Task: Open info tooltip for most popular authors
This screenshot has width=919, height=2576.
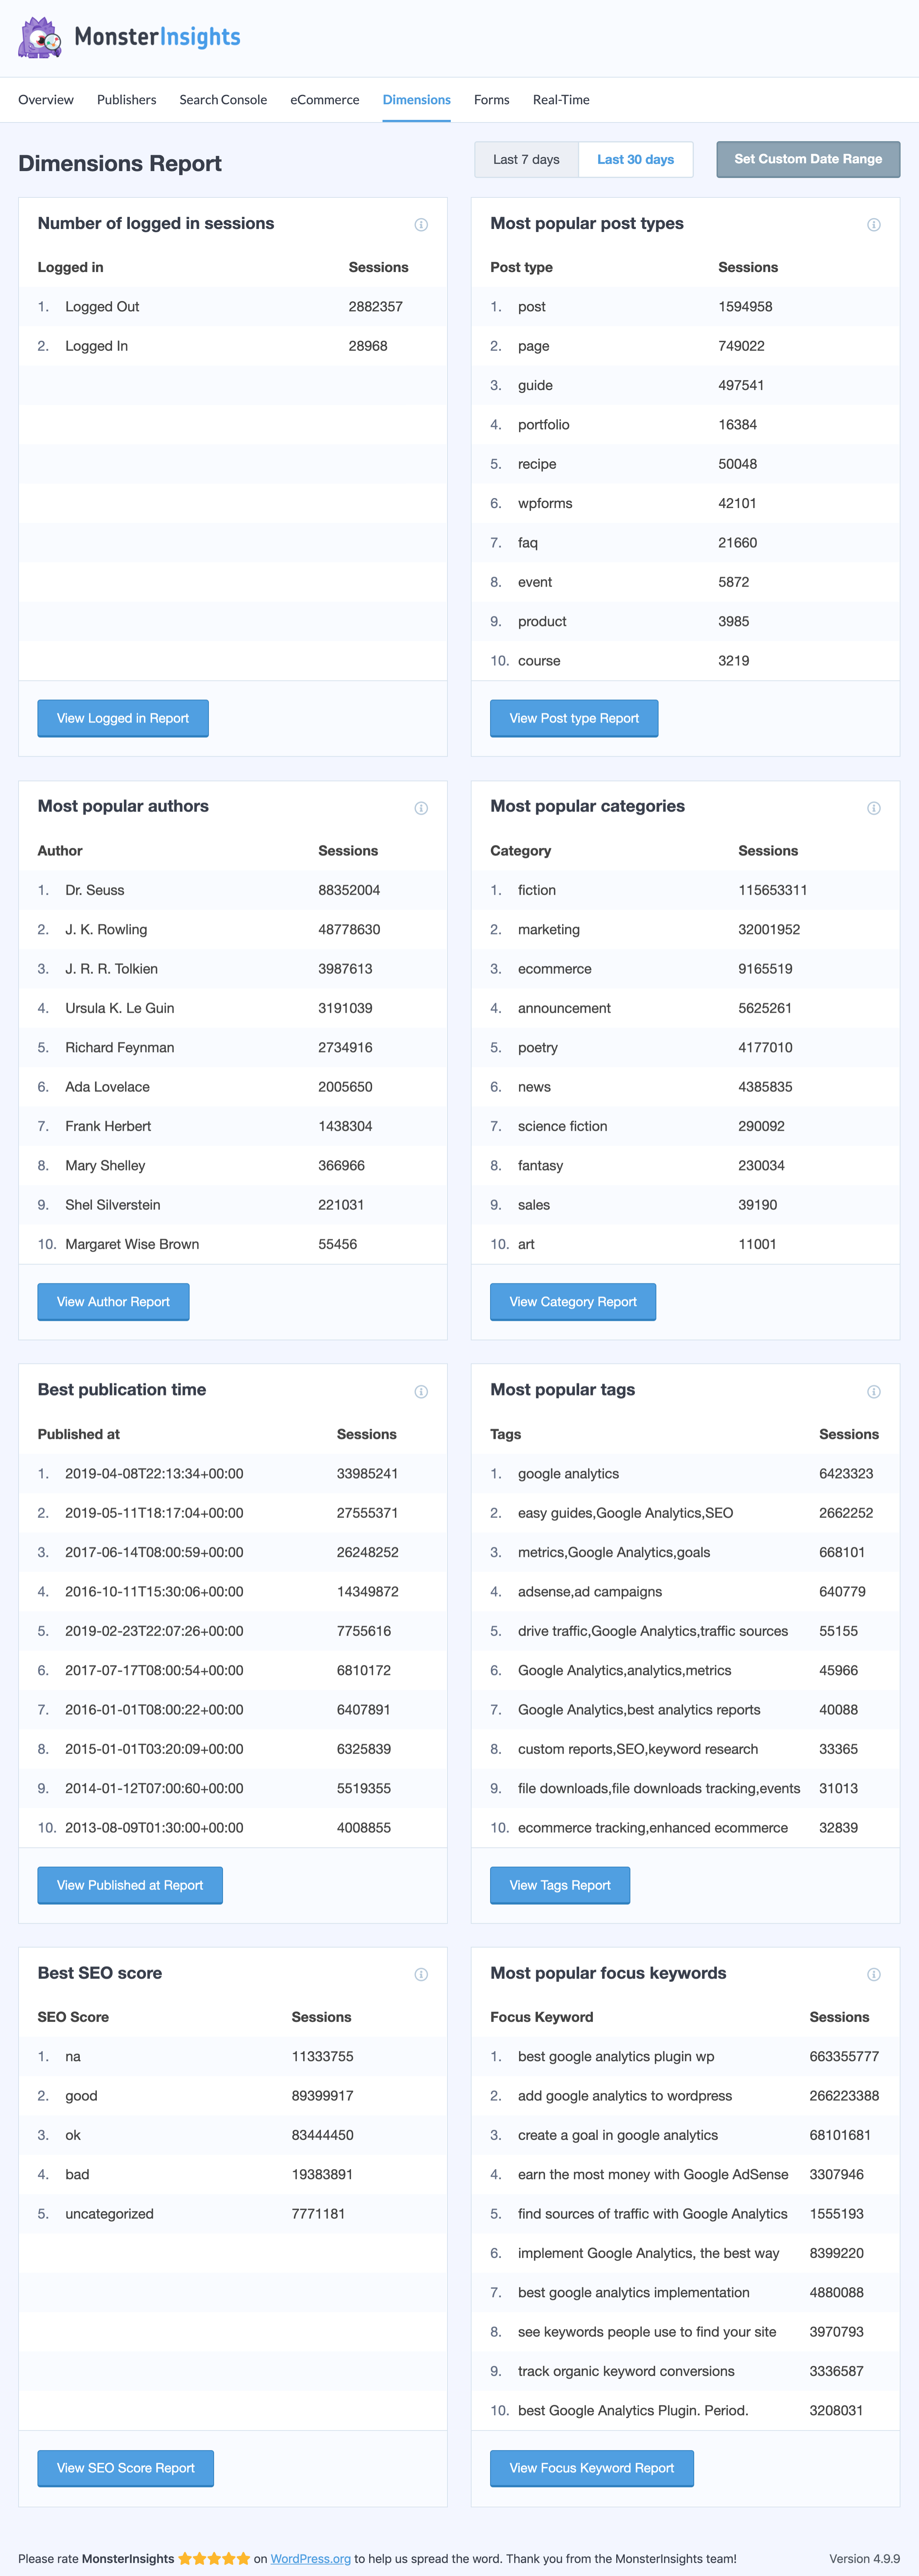Action: click(x=421, y=808)
